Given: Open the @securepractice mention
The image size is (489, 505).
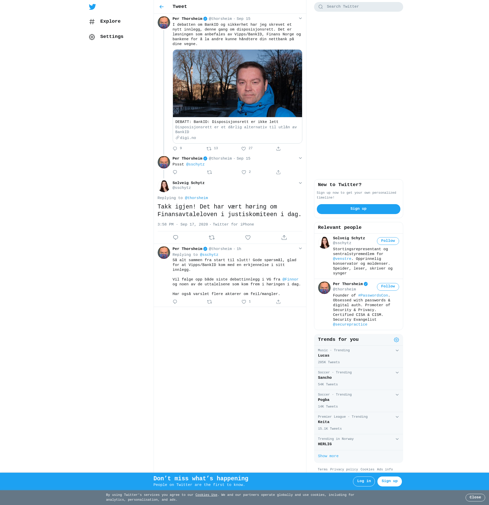Looking at the screenshot, I should point(350,324).
